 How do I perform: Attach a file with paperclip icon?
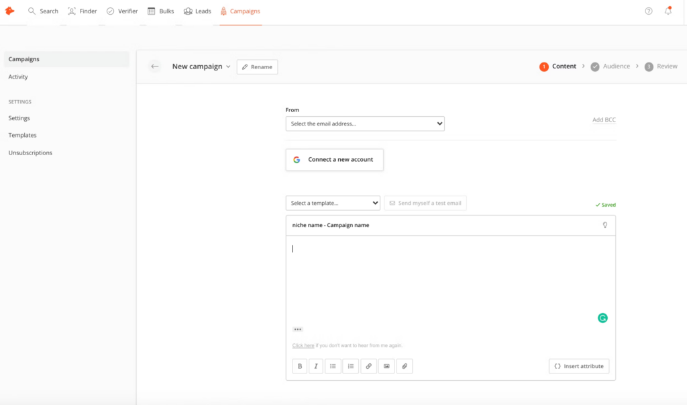tap(404, 366)
